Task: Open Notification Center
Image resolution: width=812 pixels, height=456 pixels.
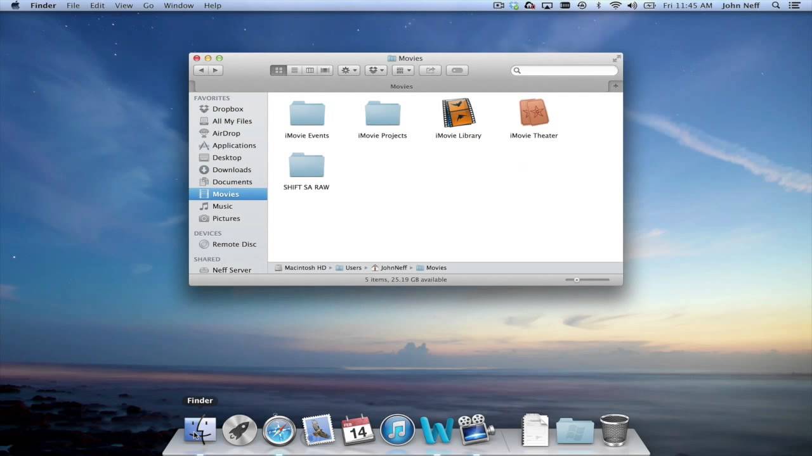Action: [x=795, y=6]
